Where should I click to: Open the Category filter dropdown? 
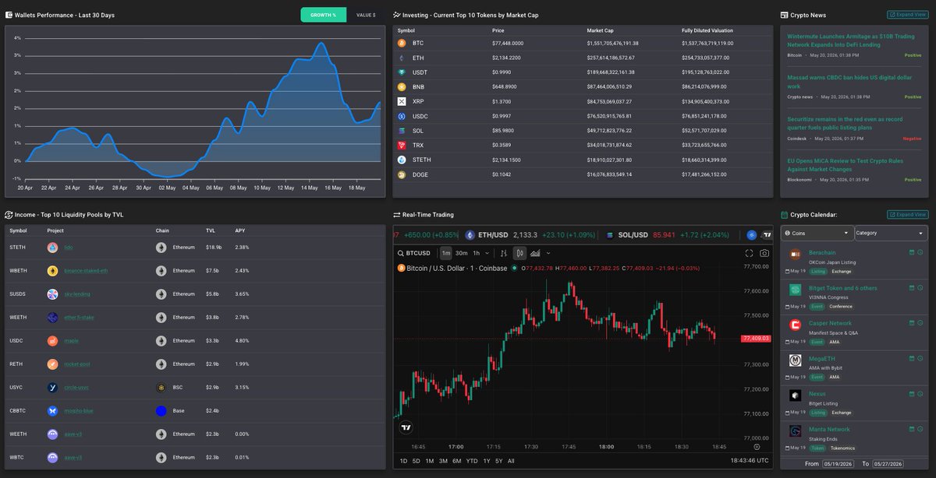892,233
